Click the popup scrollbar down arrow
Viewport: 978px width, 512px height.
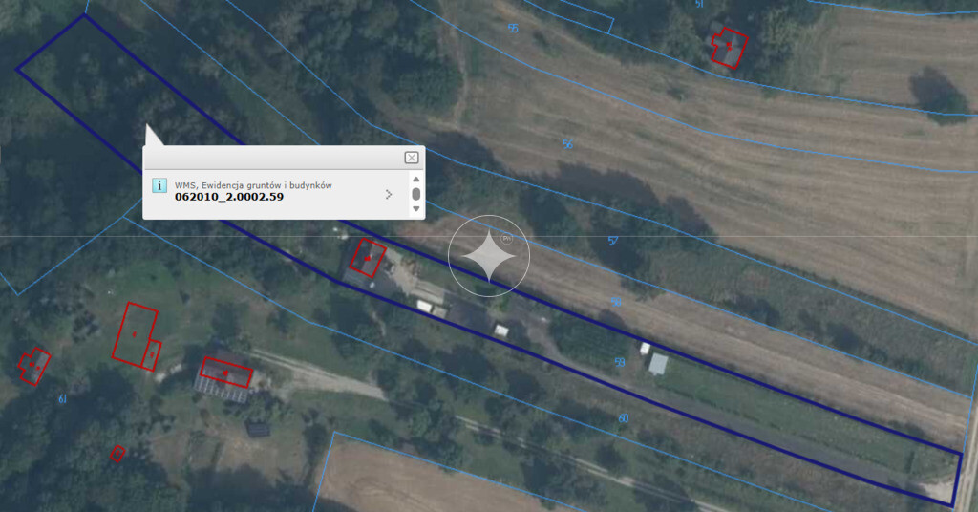point(416,209)
